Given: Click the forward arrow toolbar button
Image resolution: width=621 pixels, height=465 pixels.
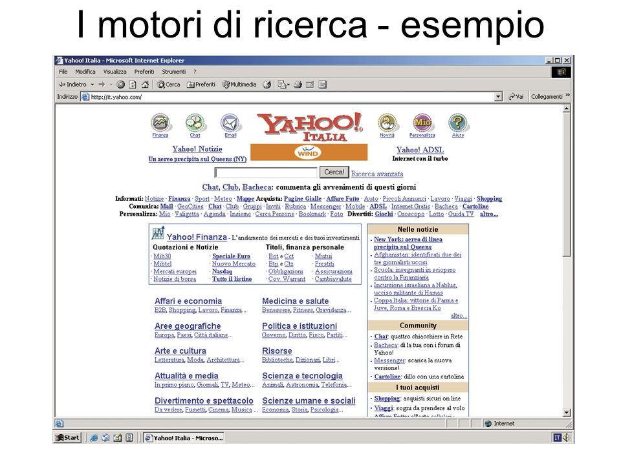Looking at the screenshot, I should (x=102, y=84).
